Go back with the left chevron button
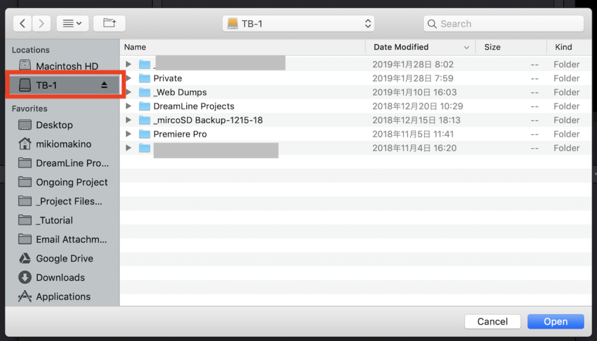The width and height of the screenshot is (597, 341). (x=23, y=23)
